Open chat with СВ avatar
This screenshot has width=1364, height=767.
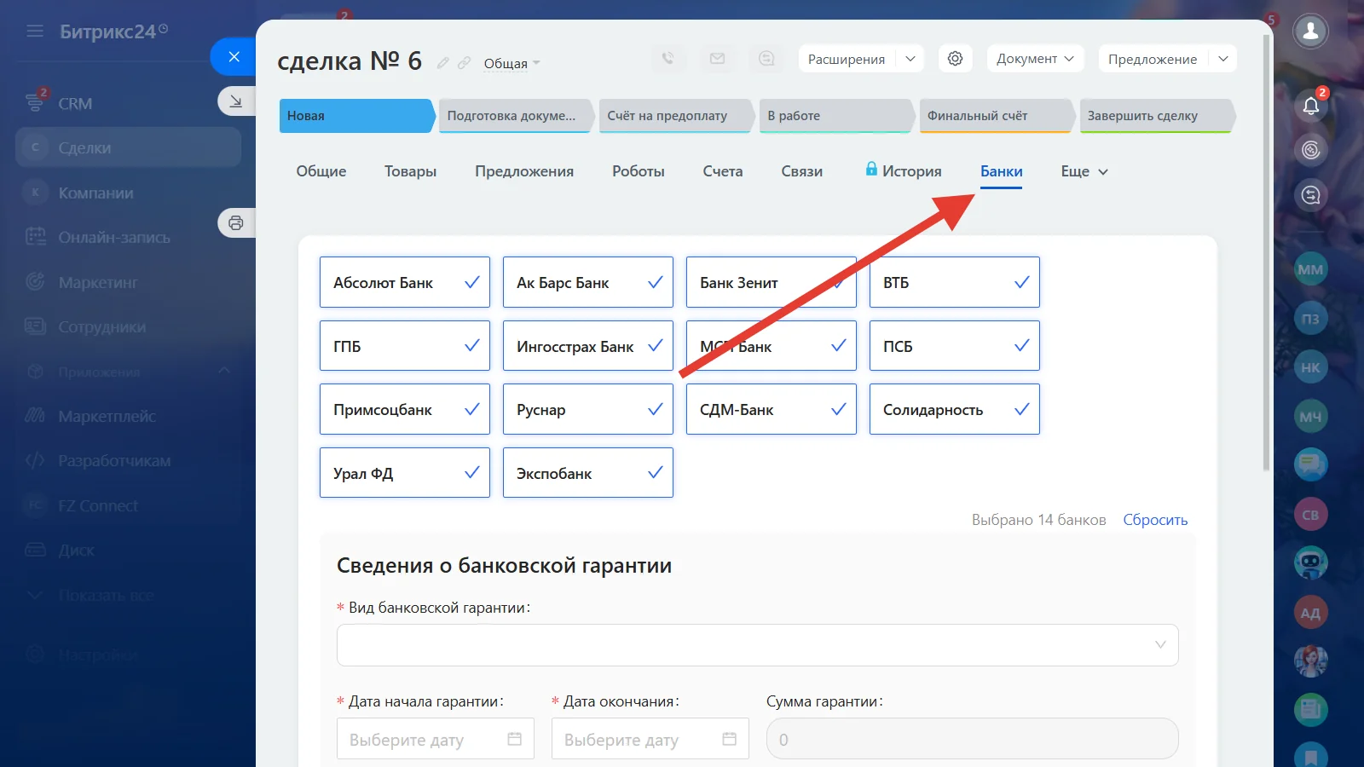point(1311,515)
